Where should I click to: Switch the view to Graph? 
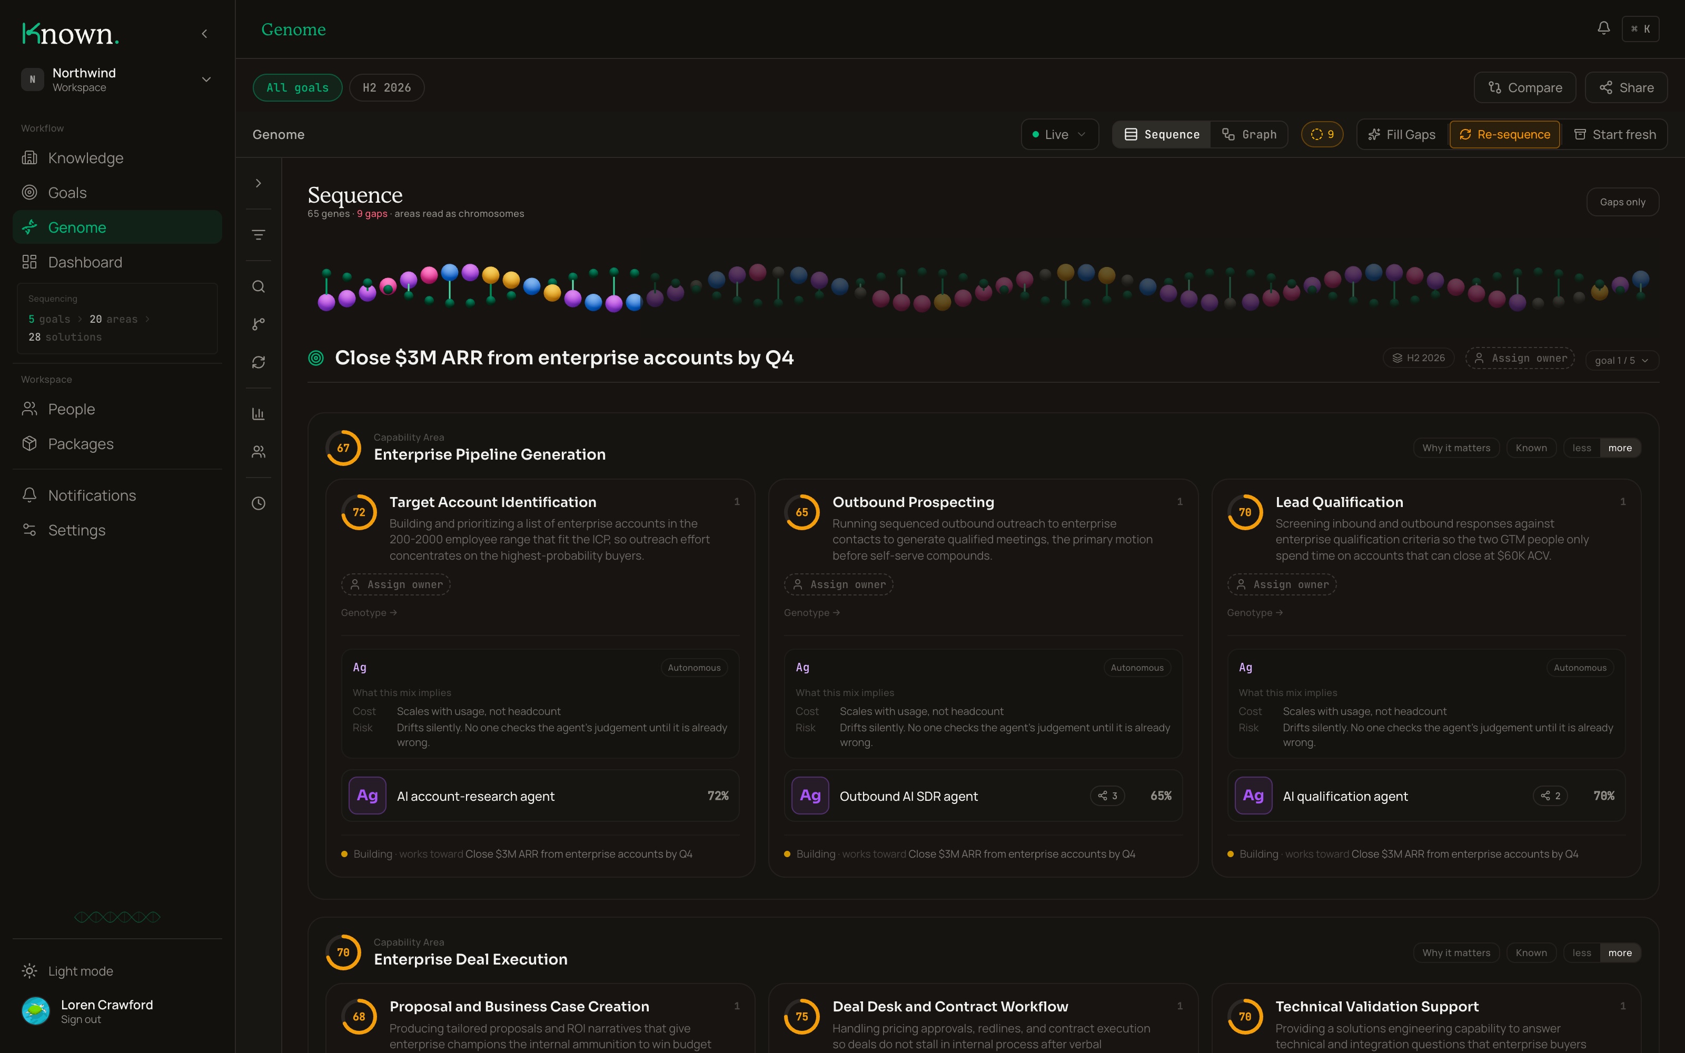1249,134
